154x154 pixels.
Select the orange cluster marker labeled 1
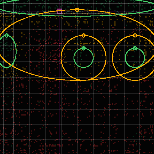[x=77, y=10]
